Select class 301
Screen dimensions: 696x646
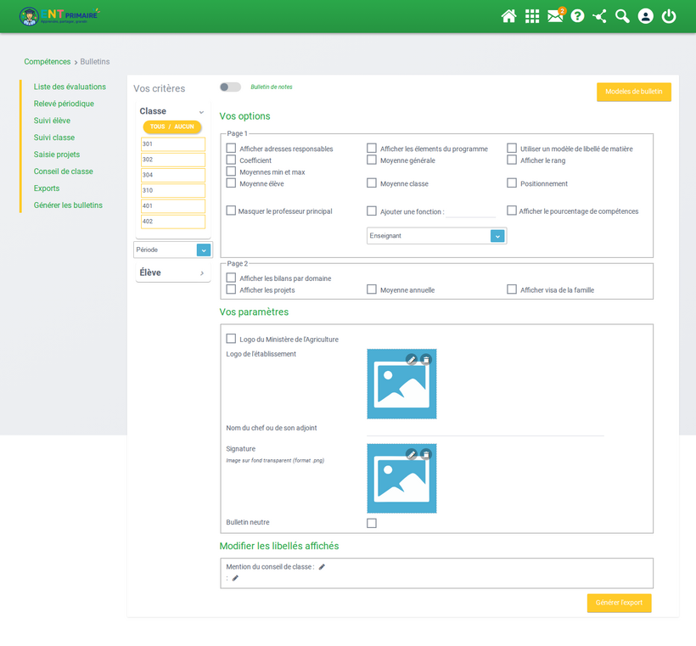tap(173, 144)
